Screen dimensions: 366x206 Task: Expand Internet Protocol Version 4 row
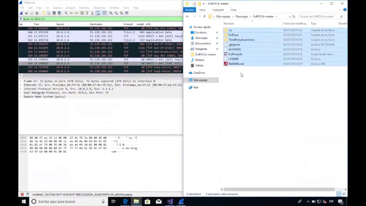[21, 89]
